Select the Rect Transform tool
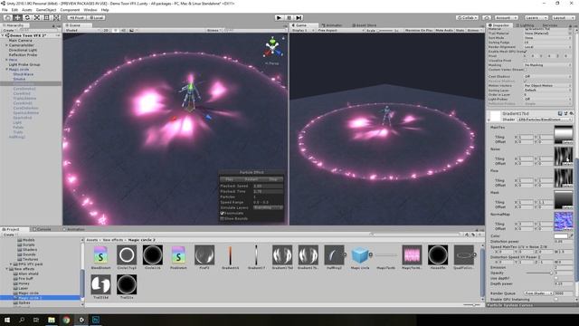The width and height of the screenshot is (579, 326). click(46, 17)
